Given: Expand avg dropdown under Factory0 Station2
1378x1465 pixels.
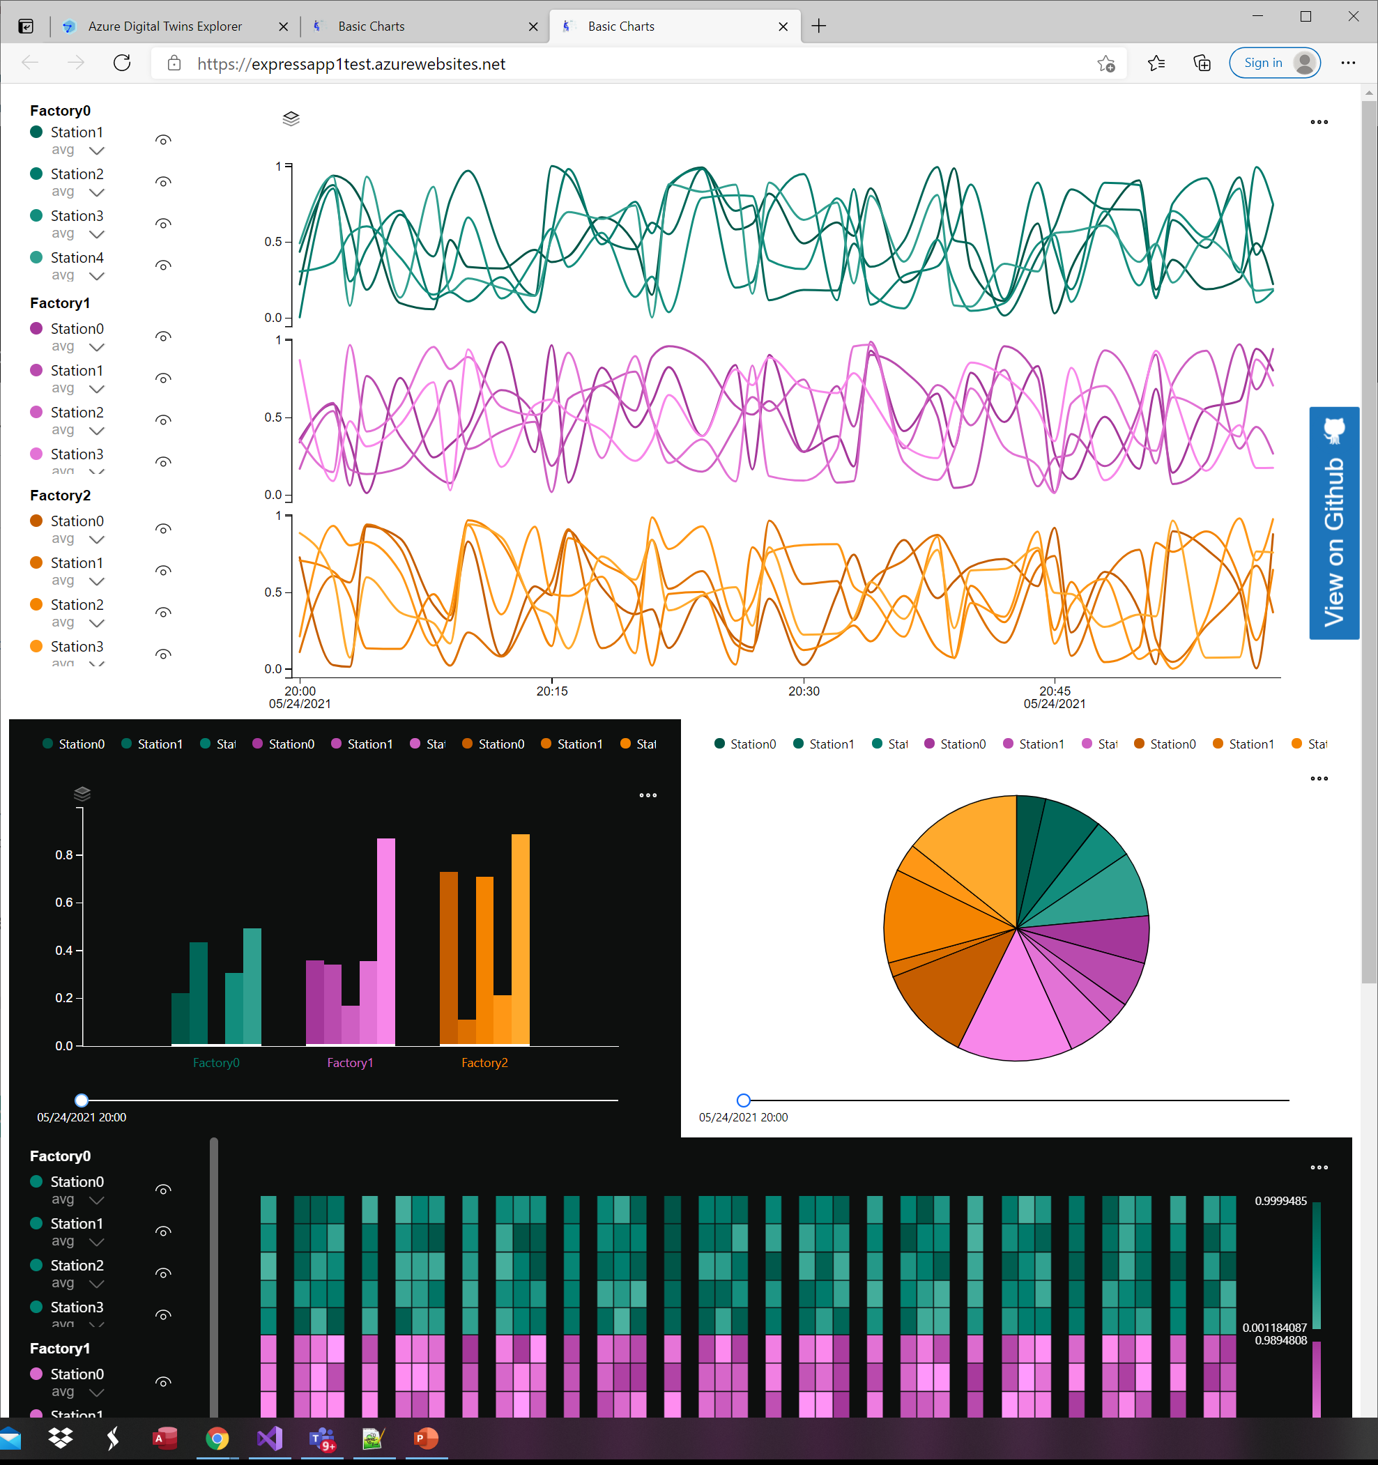Looking at the screenshot, I should 96,192.
